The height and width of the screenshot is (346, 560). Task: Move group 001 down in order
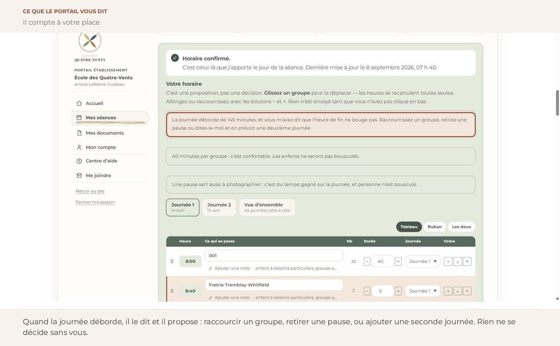[458, 261]
